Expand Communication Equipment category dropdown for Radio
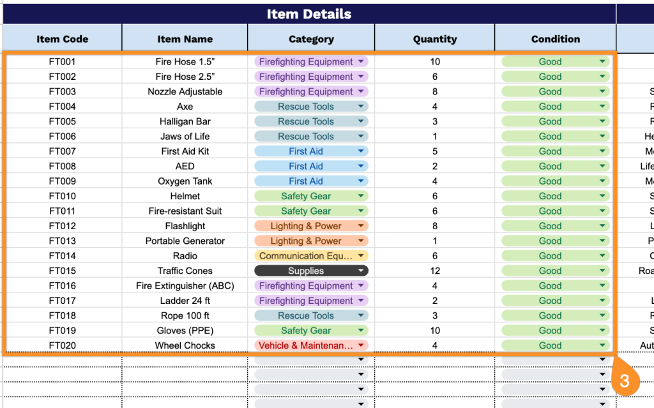Screen dimensions: 654x408 tap(361, 256)
